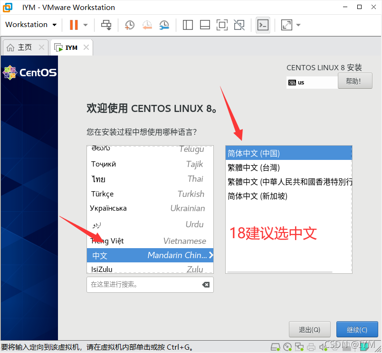Close the 主页 tab
The width and height of the screenshot is (382, 353).
[x=42, y=47]
